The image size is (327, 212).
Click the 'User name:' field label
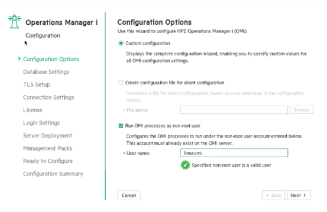138,153
